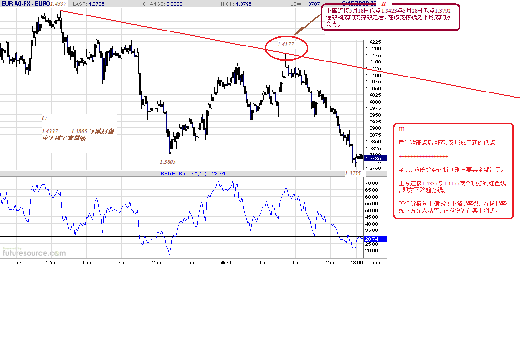Click the 1.4100 price axis label
Screen dimensions: 527x338
[373, 75]
